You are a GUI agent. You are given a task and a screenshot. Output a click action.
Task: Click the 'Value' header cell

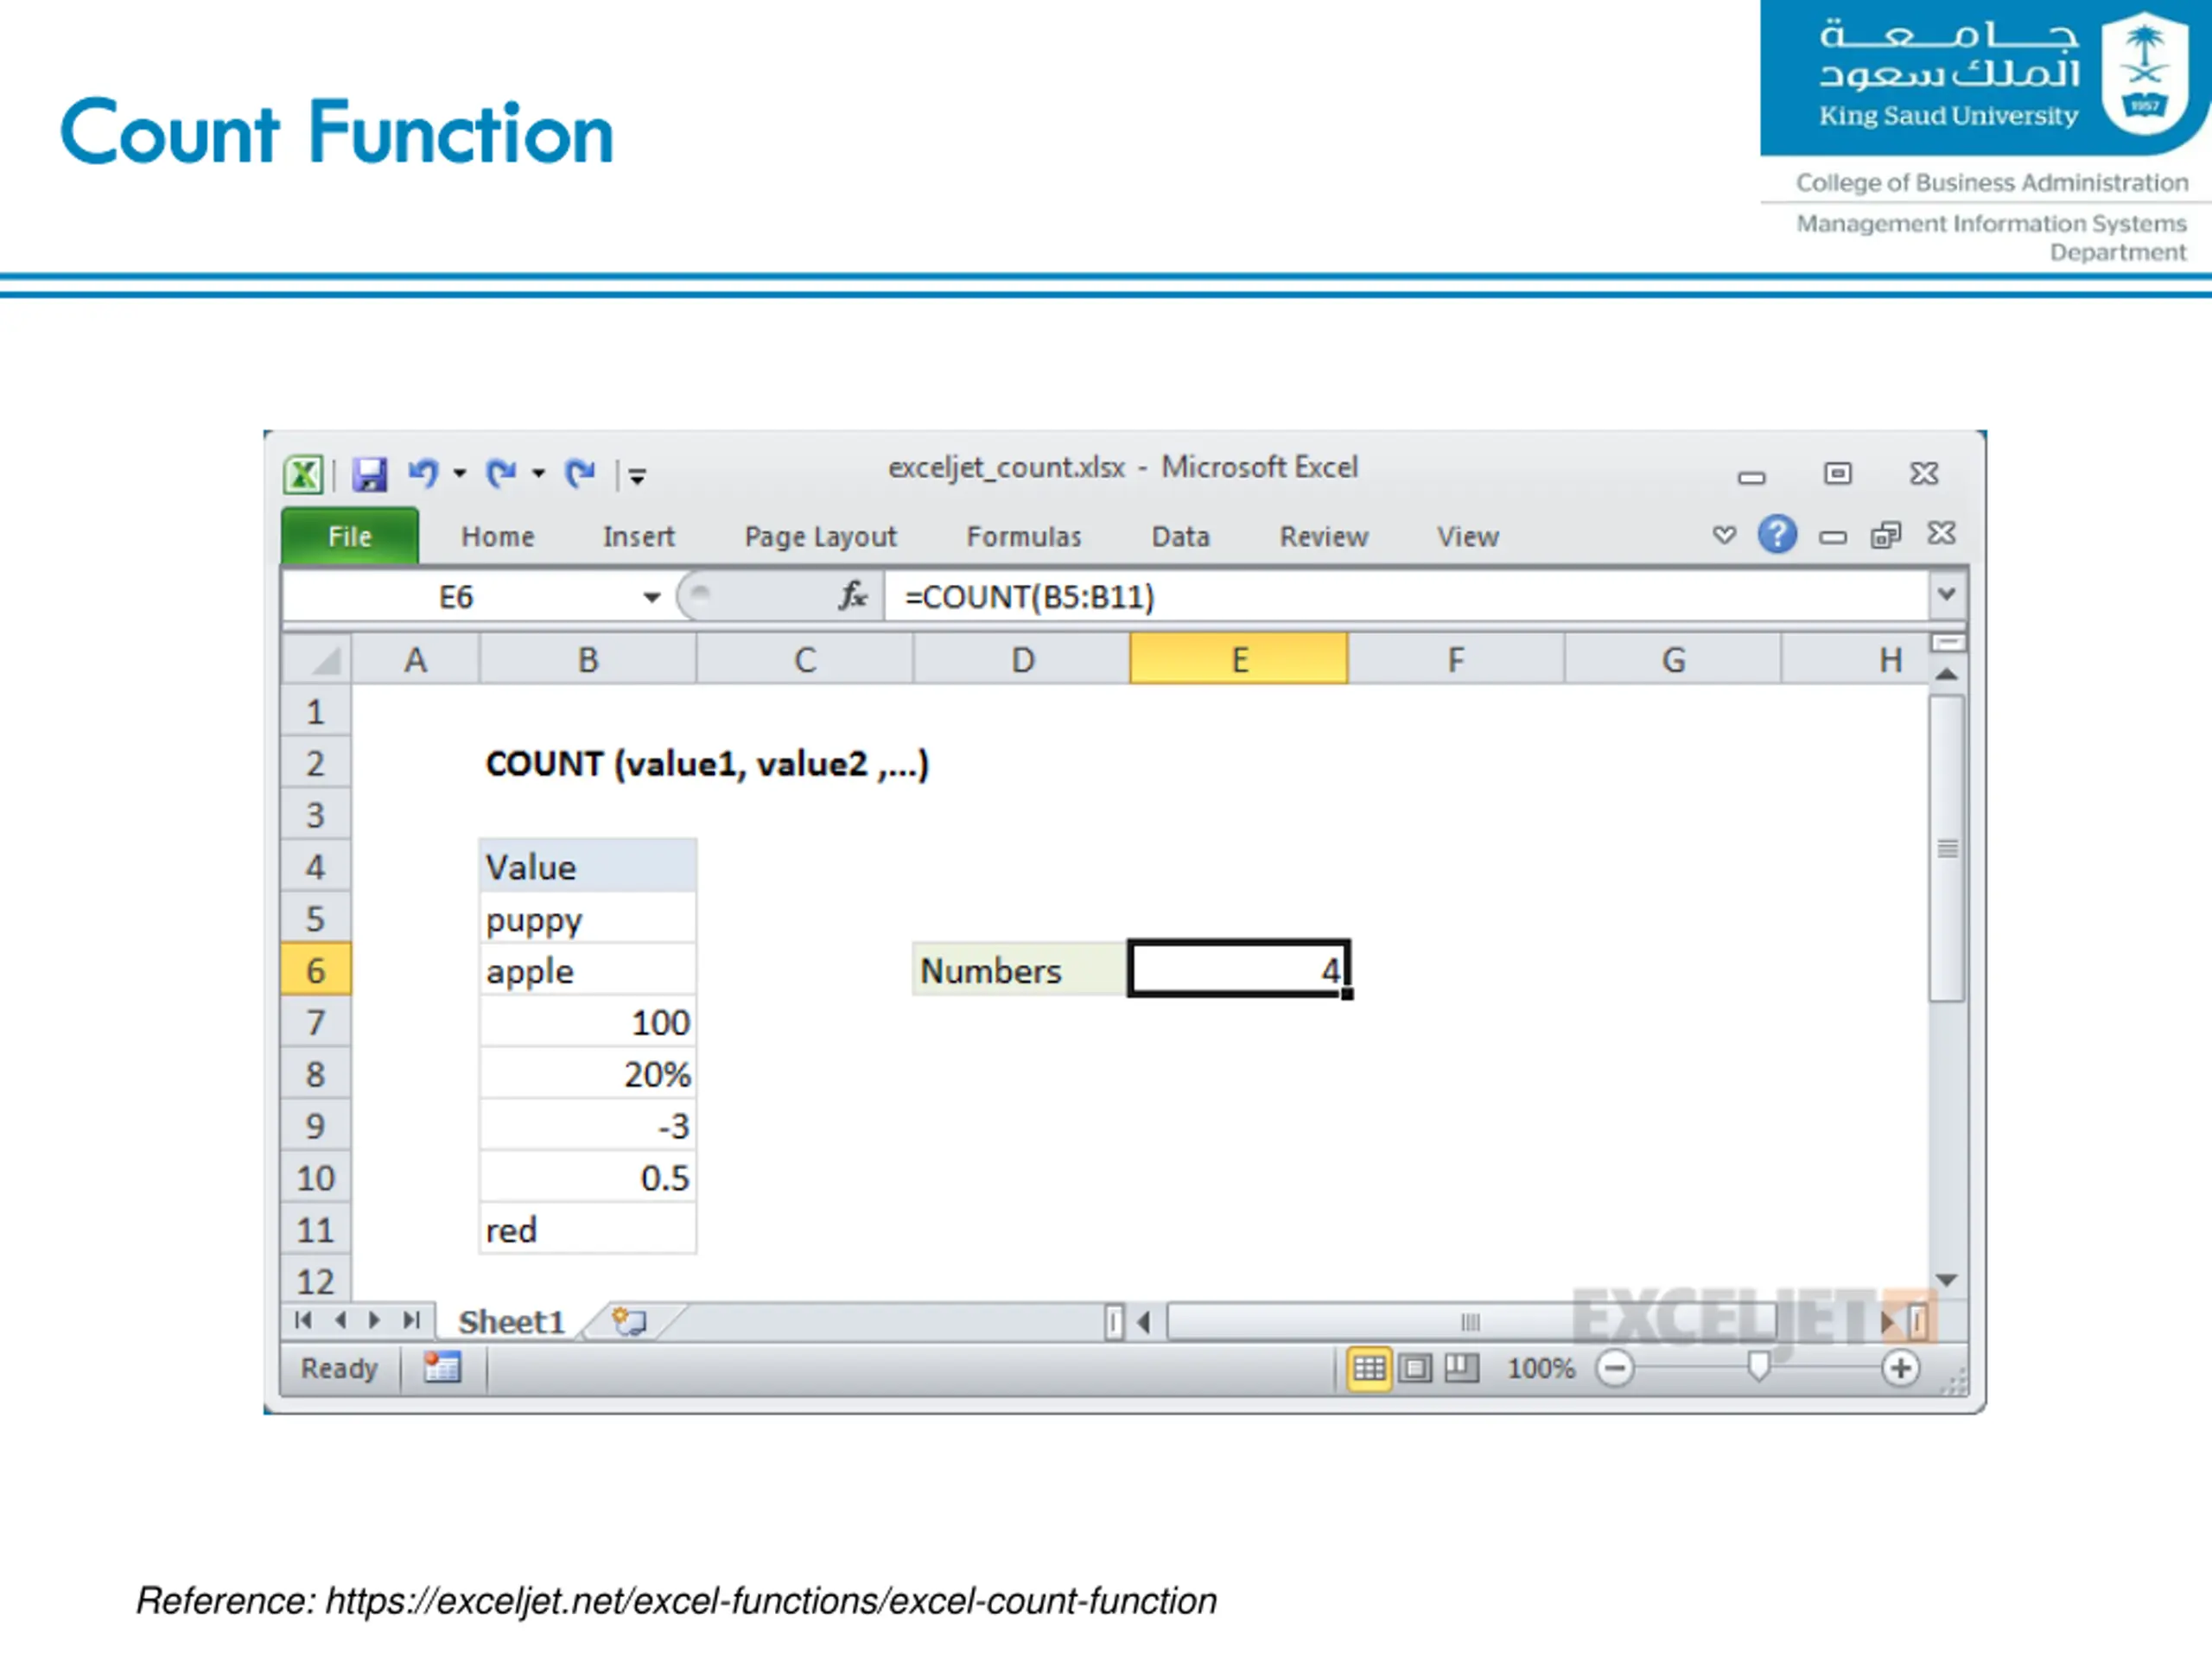click(588, 866)
